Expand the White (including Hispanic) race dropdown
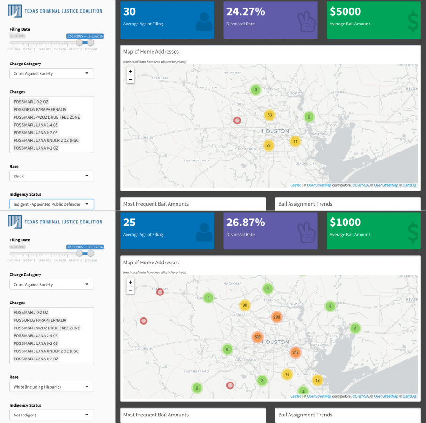 tap(52, 387)
